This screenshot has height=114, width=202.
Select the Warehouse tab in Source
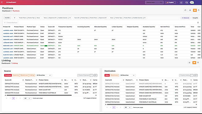click(24, 75)
